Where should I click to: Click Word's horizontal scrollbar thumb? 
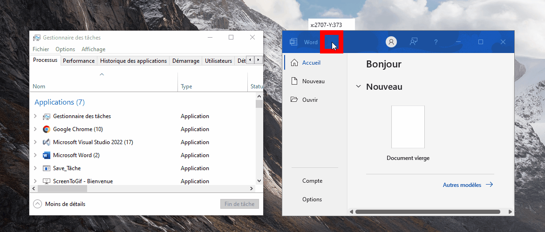(428, 212)
